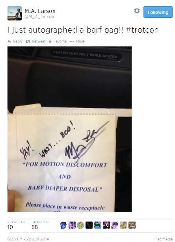Toggle the Following button
The width and height of the screenshot is (175, 242).
(158, 12)
